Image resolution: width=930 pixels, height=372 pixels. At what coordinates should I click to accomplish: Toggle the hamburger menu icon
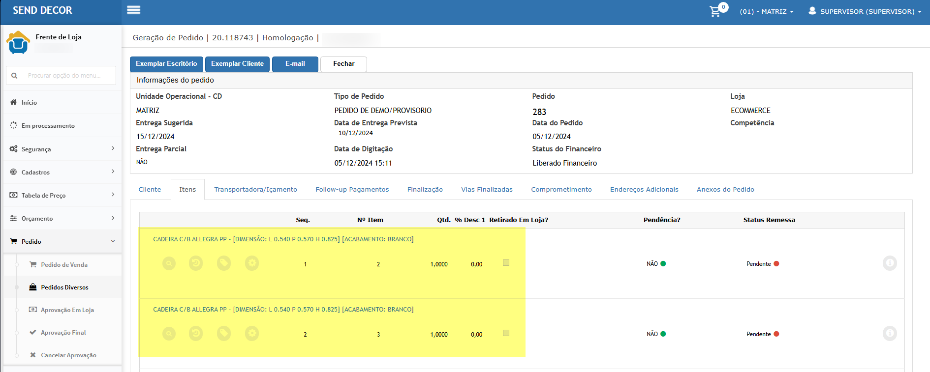(133, 10)
